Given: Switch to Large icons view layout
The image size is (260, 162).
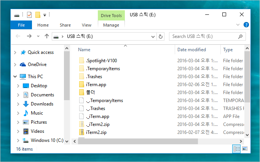Looking at the screenshot, I should (x=245, y=149).
